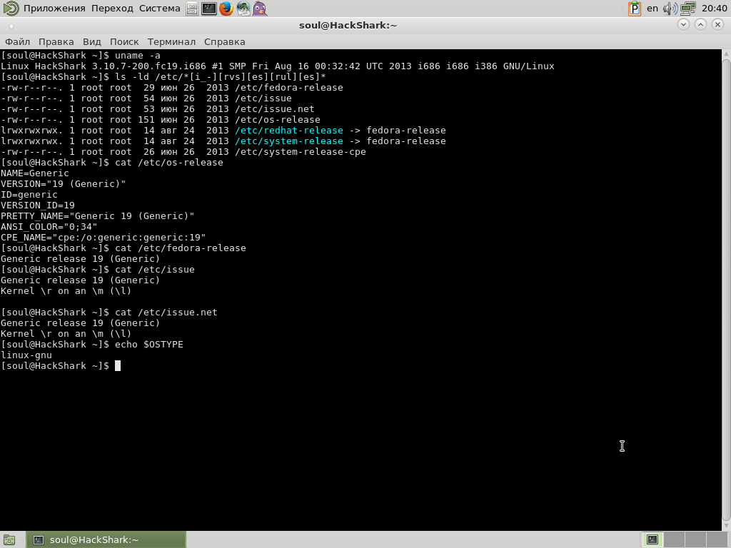This screenshot has width=731, height=548.
Task: Open the Переход menu
Action: coord(112,9)
